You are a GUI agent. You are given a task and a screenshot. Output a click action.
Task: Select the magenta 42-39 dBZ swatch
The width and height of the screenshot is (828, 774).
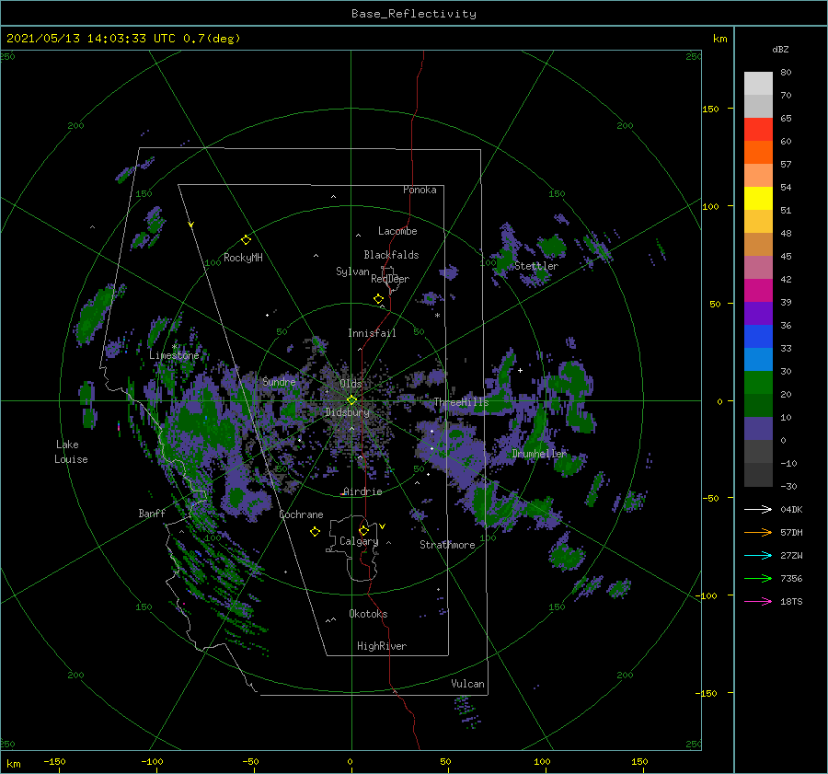tap(758, 291)
